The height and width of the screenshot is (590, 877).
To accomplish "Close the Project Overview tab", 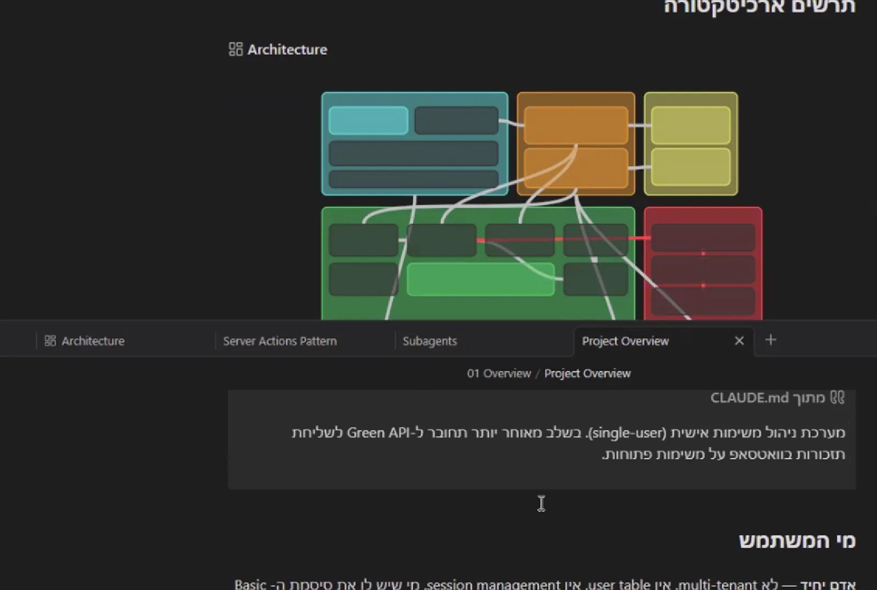I will [739, 341].
